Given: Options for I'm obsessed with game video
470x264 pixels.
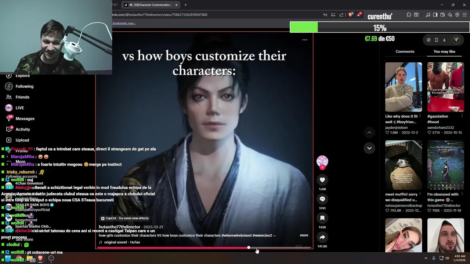Looking at the screenshot, I should (x=462, y=194).
